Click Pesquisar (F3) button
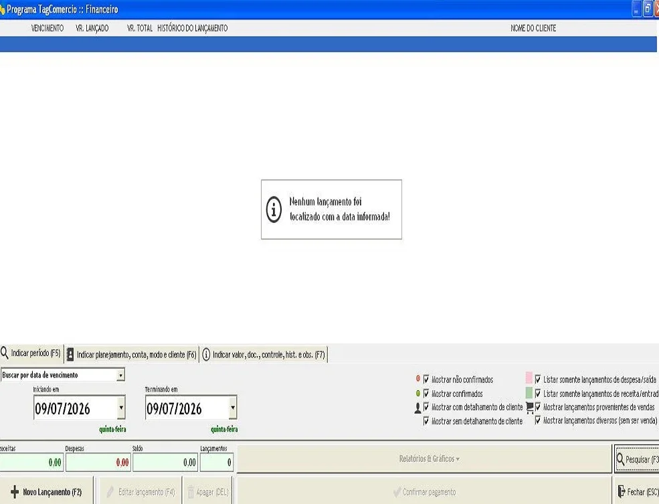Screen dimensions: 659x504 click(x=637, y=459)
